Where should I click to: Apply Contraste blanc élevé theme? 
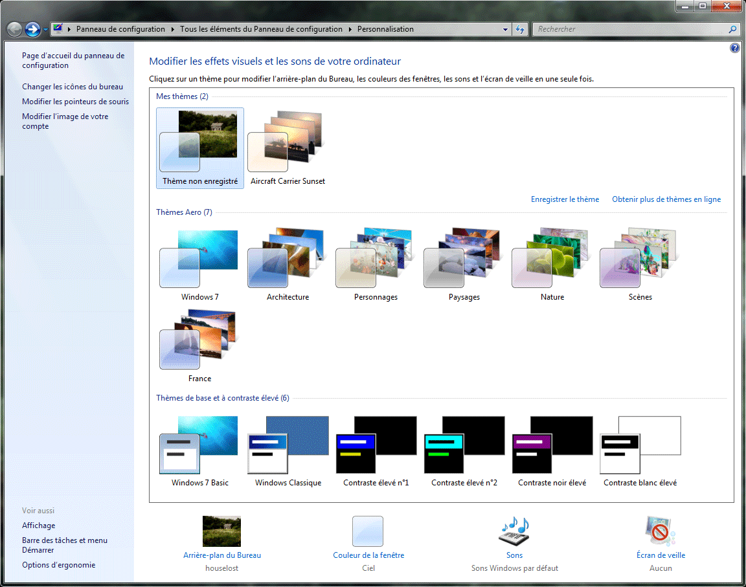pos(640,450)
